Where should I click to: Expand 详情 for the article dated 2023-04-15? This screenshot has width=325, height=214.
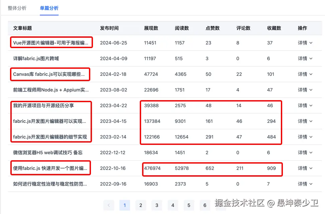pyautogui.click(x=305, y=121)
